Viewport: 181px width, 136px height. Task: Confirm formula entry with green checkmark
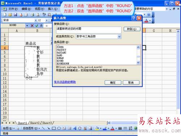coord(37,26)
